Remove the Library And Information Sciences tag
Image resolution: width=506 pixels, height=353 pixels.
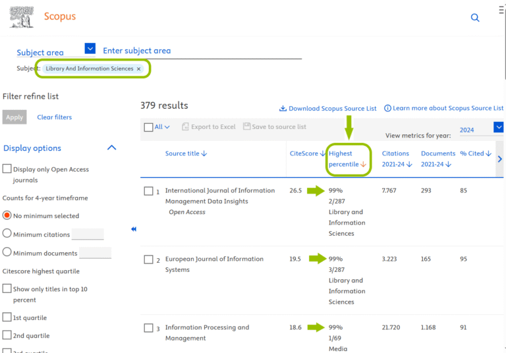pyautogui.click(x=139, y=68)
